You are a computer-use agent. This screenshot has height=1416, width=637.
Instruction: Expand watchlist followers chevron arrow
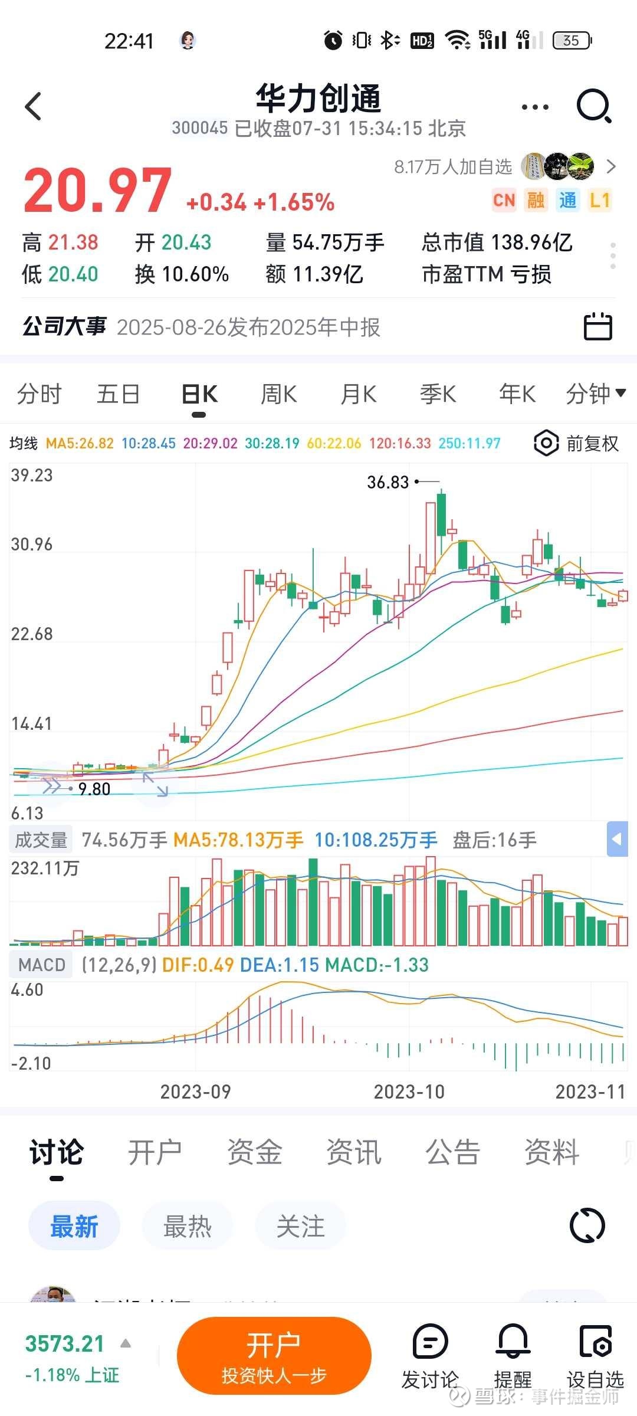611,167
